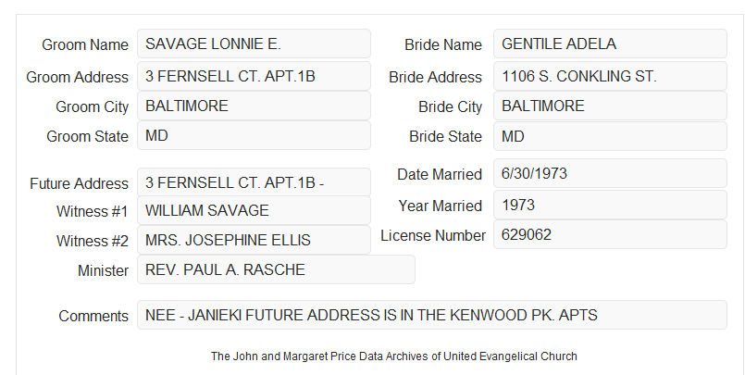The image size is (745, 375).
Task: Click the Bride City field
Action: (x=610, y=106)
